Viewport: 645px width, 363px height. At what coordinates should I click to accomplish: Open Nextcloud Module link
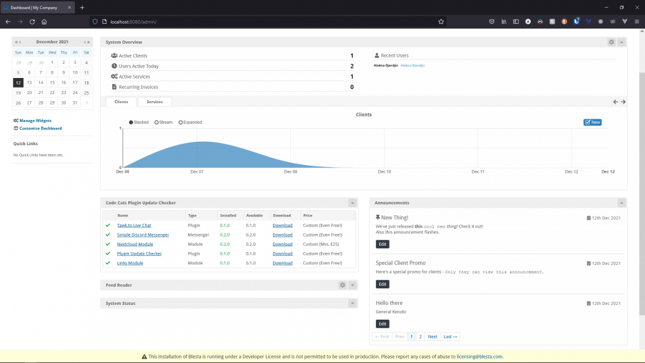tap(135, 244)
